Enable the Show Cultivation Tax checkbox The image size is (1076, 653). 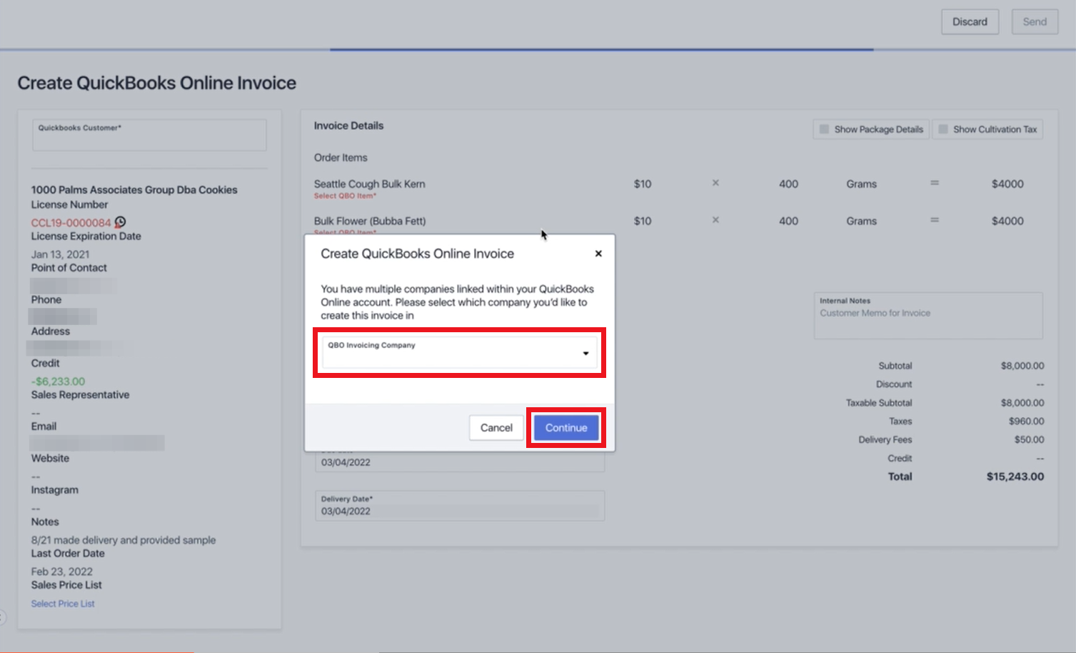pyautogui.click(x=943, y=129)
